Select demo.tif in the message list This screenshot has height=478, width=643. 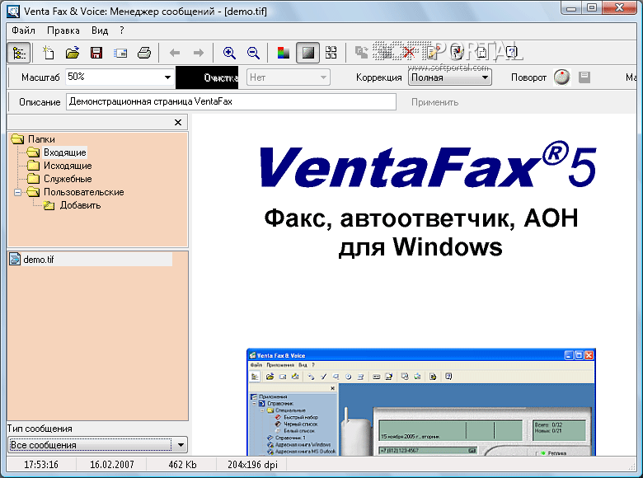tap(90, 259)
